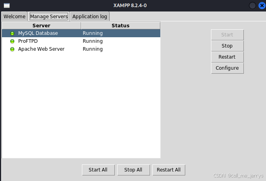
Task: Open the Application log tab
Action: coord(90,17)
